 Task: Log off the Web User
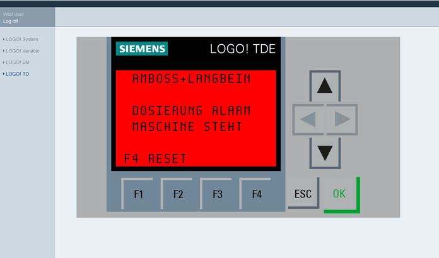pos(11,21)
